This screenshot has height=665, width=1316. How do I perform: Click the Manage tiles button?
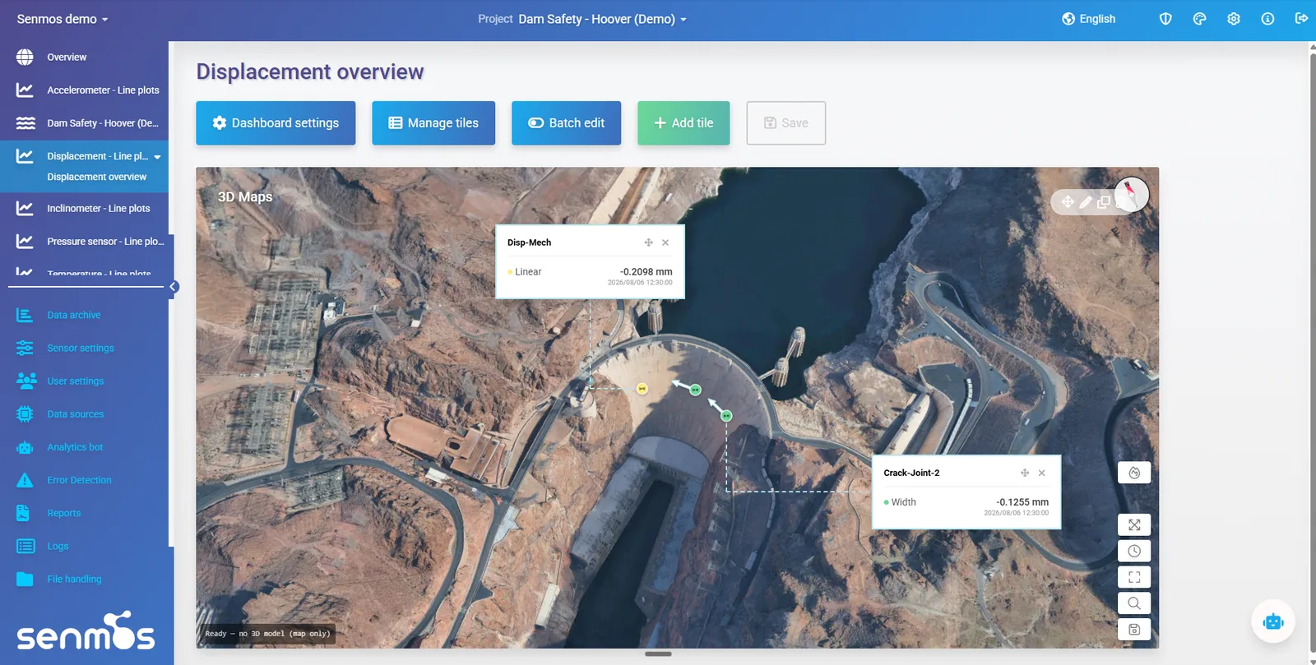[x=433, y=123]
